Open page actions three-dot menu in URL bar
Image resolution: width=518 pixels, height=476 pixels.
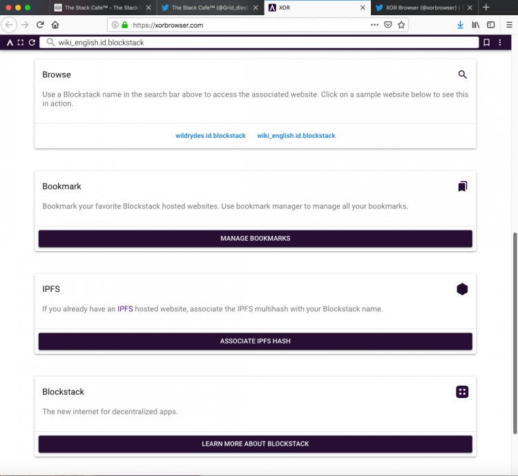click(374, 25)
